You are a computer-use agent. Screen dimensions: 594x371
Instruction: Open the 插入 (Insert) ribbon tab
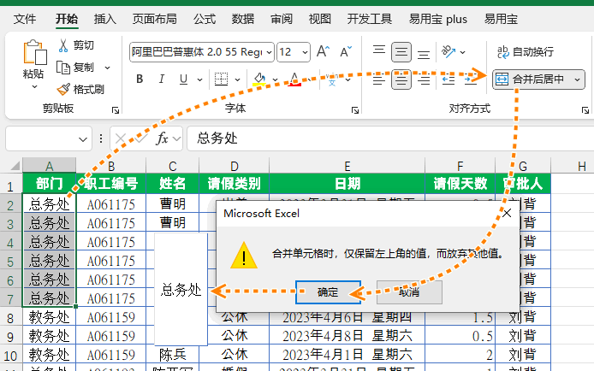point(104,18)
